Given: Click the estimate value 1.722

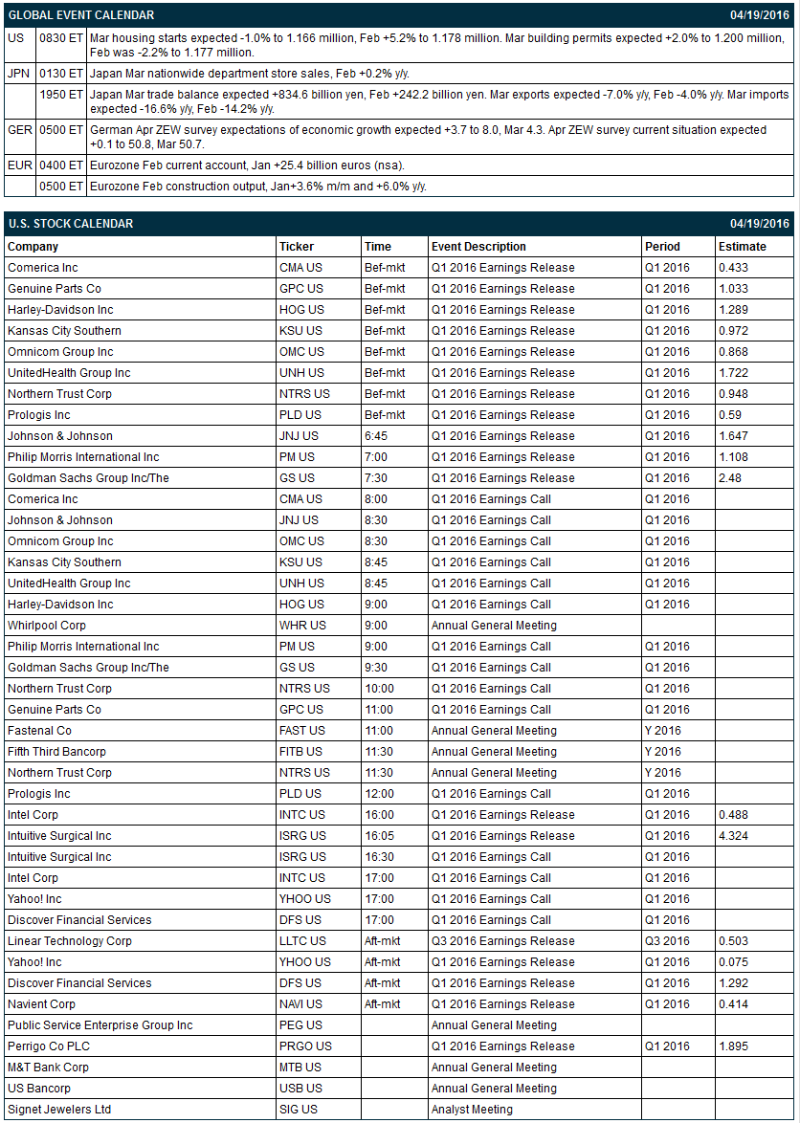Looking at the screenshot, I should pyautogui.click(x=733, y=372).
